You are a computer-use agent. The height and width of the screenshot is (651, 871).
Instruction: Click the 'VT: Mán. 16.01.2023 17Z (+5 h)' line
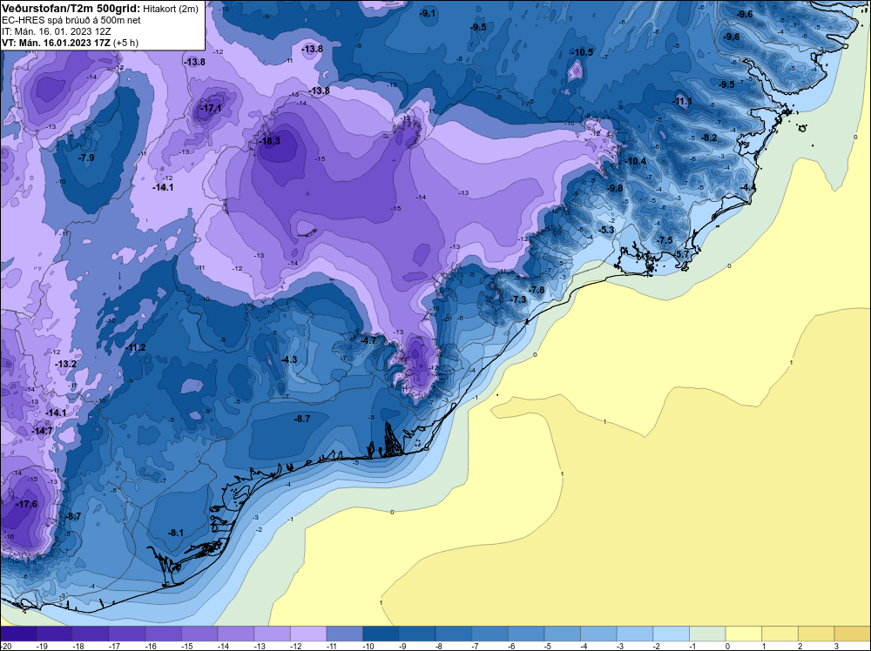[x=70, y=43]
